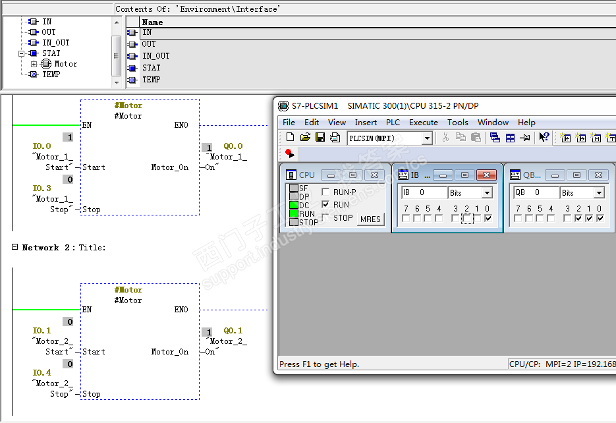Select the IN_OUT row in contents list
Screen dimensions: 616x423
155,56
